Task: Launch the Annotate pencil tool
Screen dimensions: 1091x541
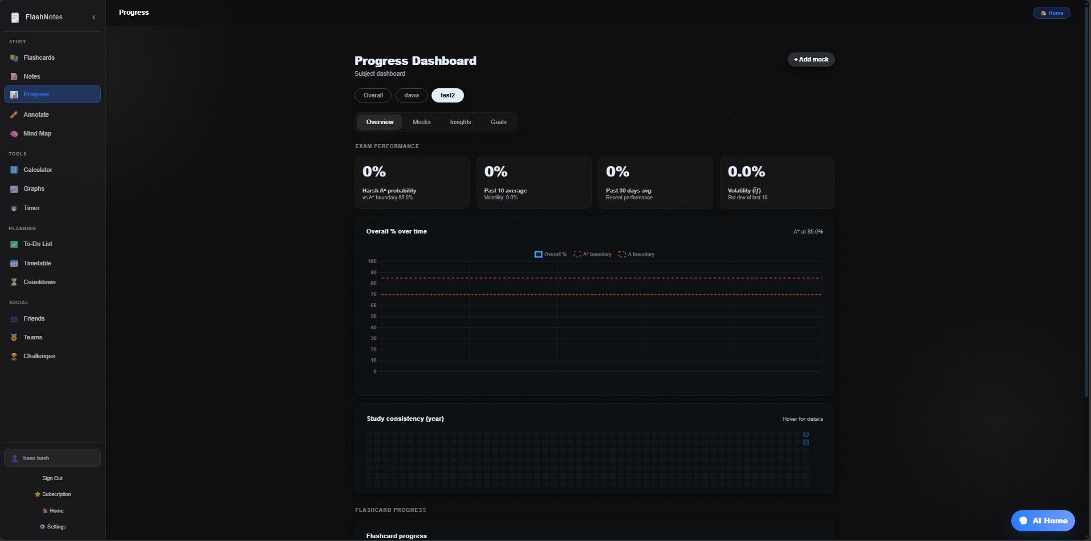Action: 14,115
